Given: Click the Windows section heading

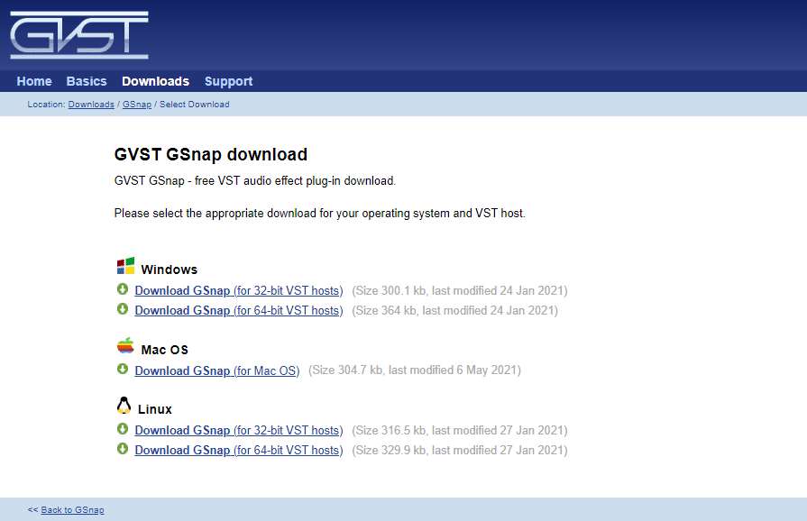Looking at the screenshot, I should tap(170, 270).
